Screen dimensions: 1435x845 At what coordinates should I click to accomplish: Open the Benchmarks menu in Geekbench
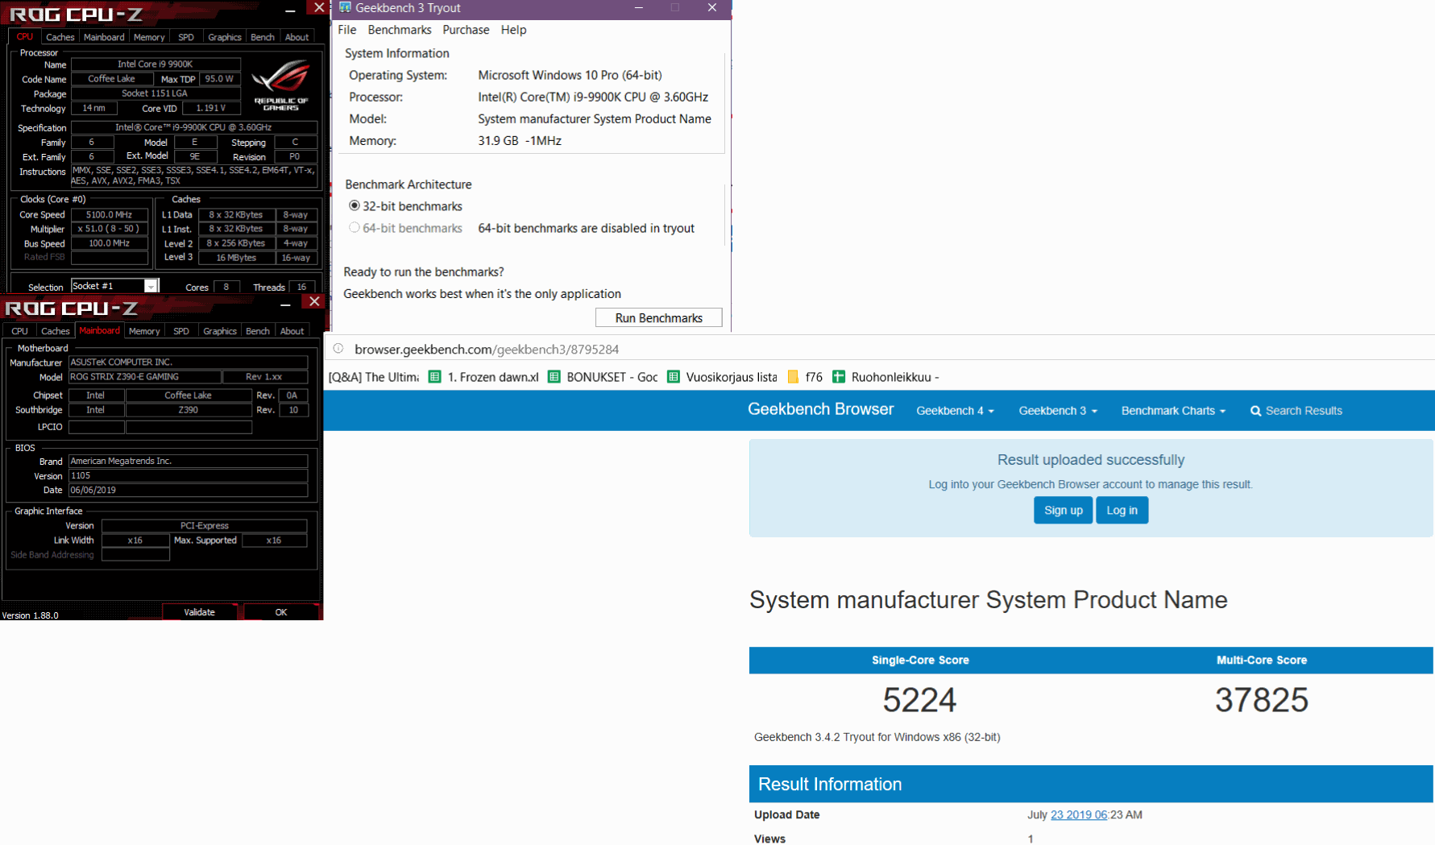[x=400, y=30]
